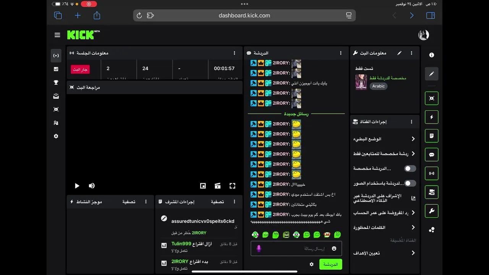Expand account age restriction option

pos(384,213)
